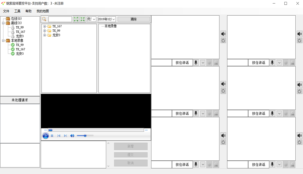Expand the TK_99 recordings folder

(45, 31)
